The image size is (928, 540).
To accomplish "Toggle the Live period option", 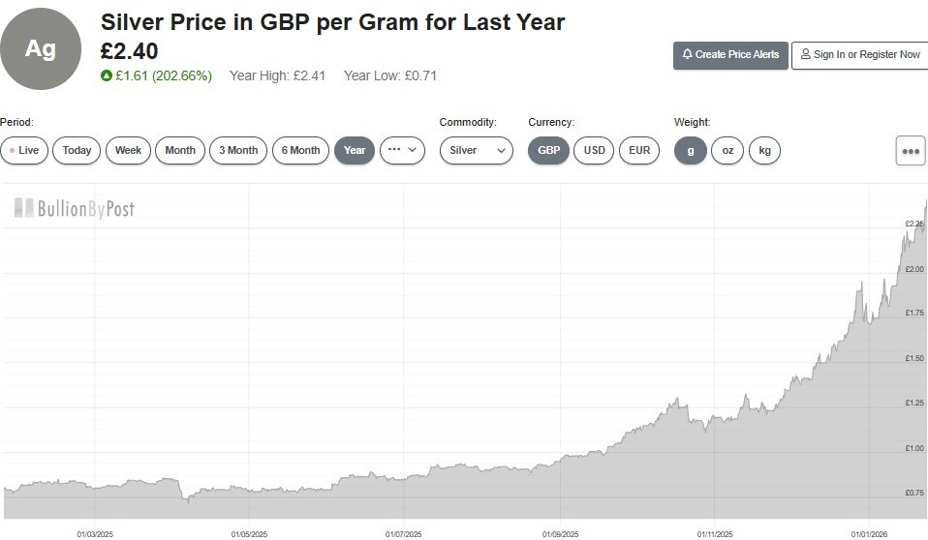I will (x=23, y=151).
